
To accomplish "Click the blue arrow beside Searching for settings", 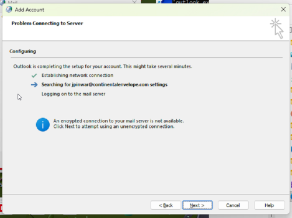I will pos(34,85).
